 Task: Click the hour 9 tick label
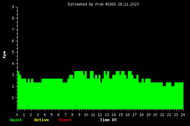(79, 115)
